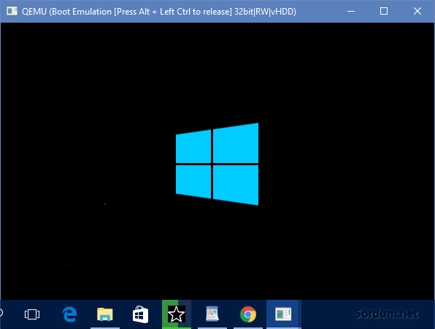Open Cortana search circle on taskbar
This screenshot has width=435, height=329.
point(1,313)
